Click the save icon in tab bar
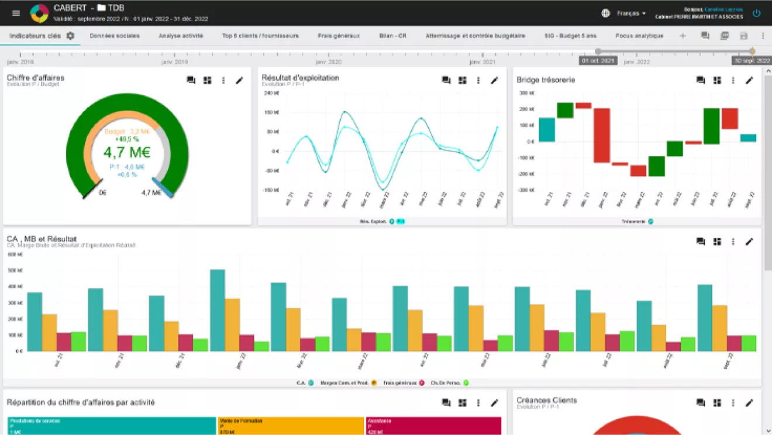This screenshot has width=772, height=435. pyautogui.click(x=744, y=36)
